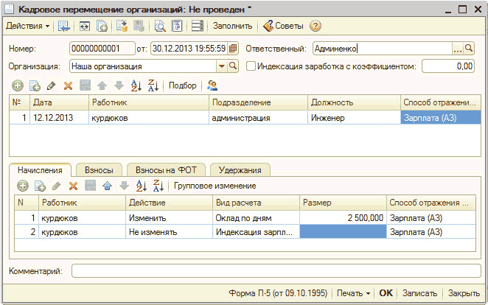Add new row in employees table toolbar
Viewport: 488px width, 305px height.
point(18,85)
